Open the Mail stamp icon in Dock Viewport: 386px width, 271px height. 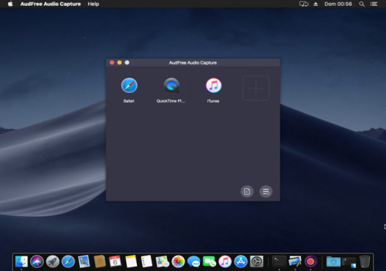pos(84,262)
